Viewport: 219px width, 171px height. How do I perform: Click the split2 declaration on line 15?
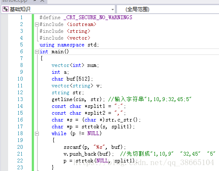click(x=88, y=113)
